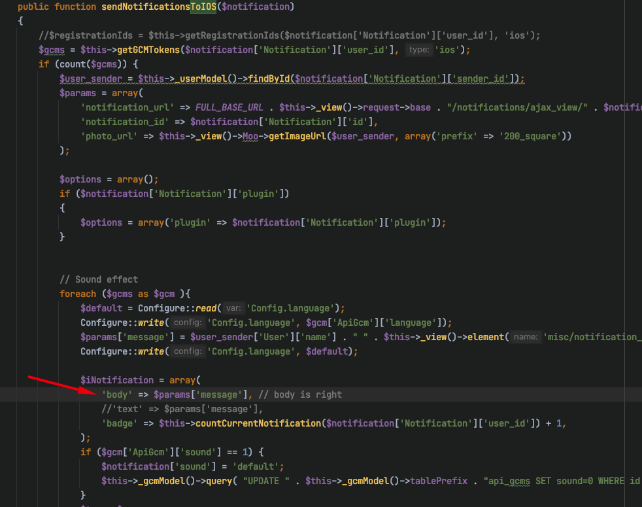Click the Moo helper reference

click(250, 136)
